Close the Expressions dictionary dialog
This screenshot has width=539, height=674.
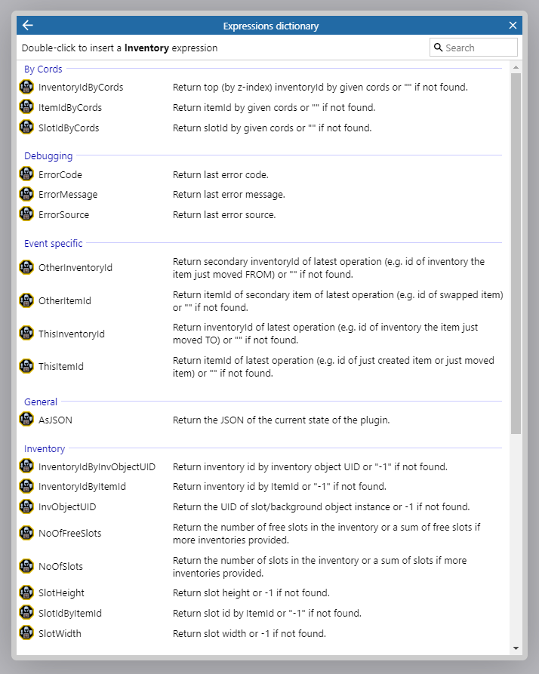513,26
